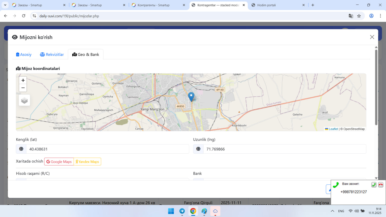Zoom out on the map

pyautogui.click(x=23, y=88)
